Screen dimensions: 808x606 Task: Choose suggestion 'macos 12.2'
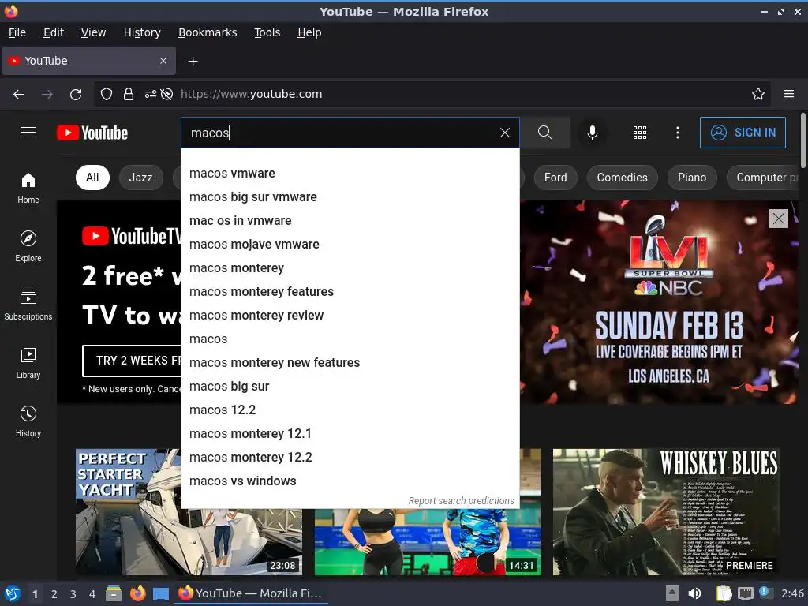[x=350, y=410]
